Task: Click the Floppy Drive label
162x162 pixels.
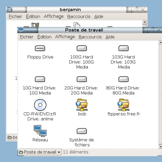Action: point(40,57)
